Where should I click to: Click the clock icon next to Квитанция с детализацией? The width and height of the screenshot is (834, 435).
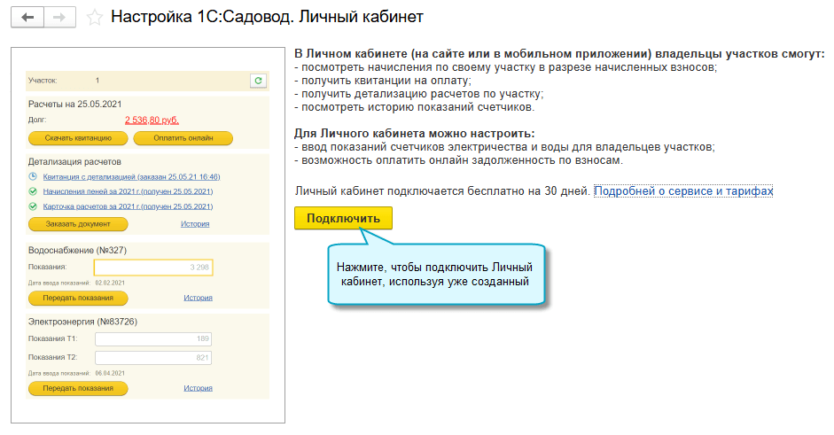(x=33, y=176)
